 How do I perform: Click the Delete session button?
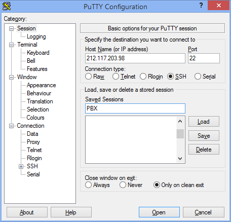pyautogui.click(x=204, y=150)
